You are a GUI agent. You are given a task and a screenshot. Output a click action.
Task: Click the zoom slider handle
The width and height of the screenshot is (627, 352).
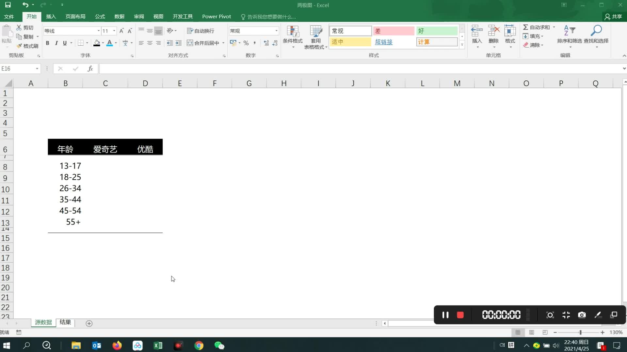point(580,332)
